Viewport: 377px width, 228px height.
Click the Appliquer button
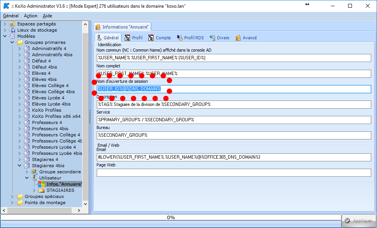point(358,221)
